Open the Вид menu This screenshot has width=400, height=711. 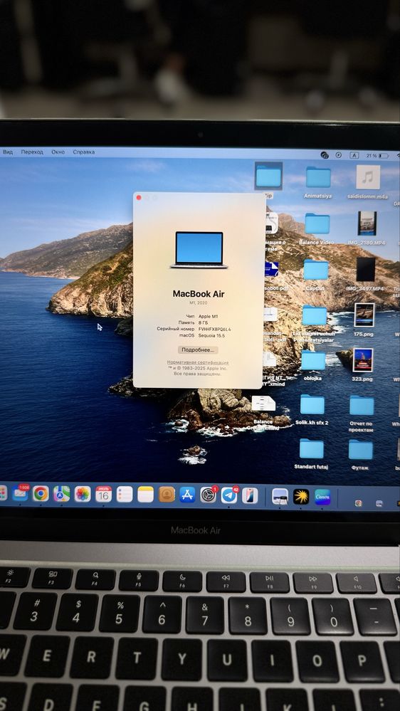pos(8,152)
